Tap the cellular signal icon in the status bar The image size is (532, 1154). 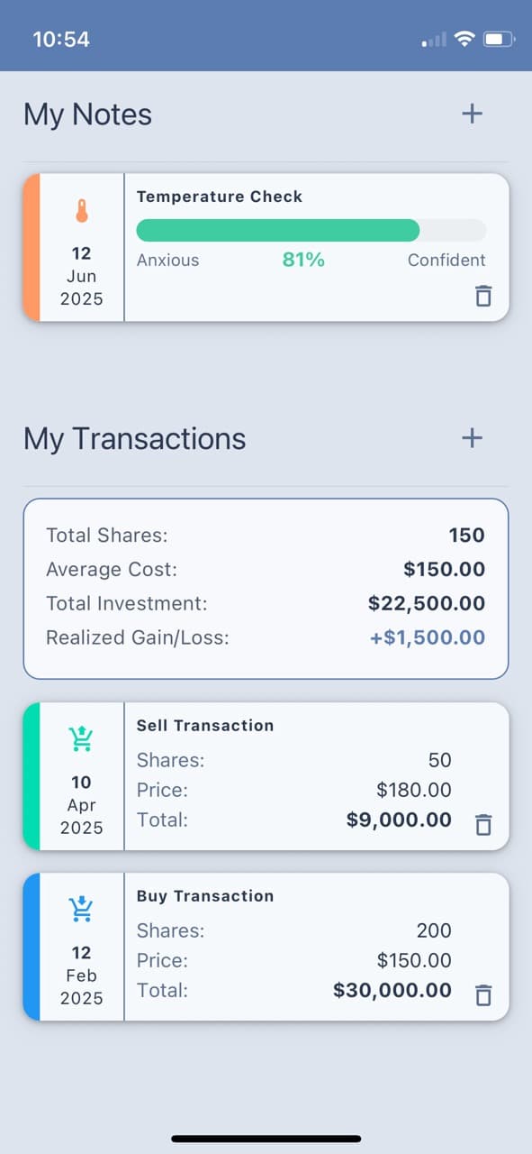point(432,39)
